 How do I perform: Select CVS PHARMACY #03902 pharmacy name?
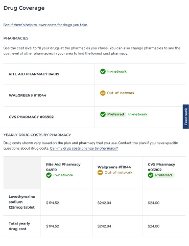pos(31,117)
